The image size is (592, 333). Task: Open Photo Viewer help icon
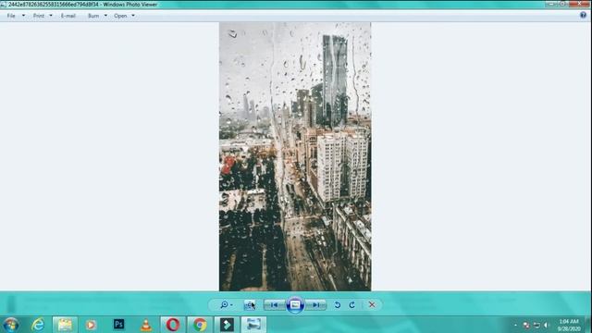[x=584, y=15]
